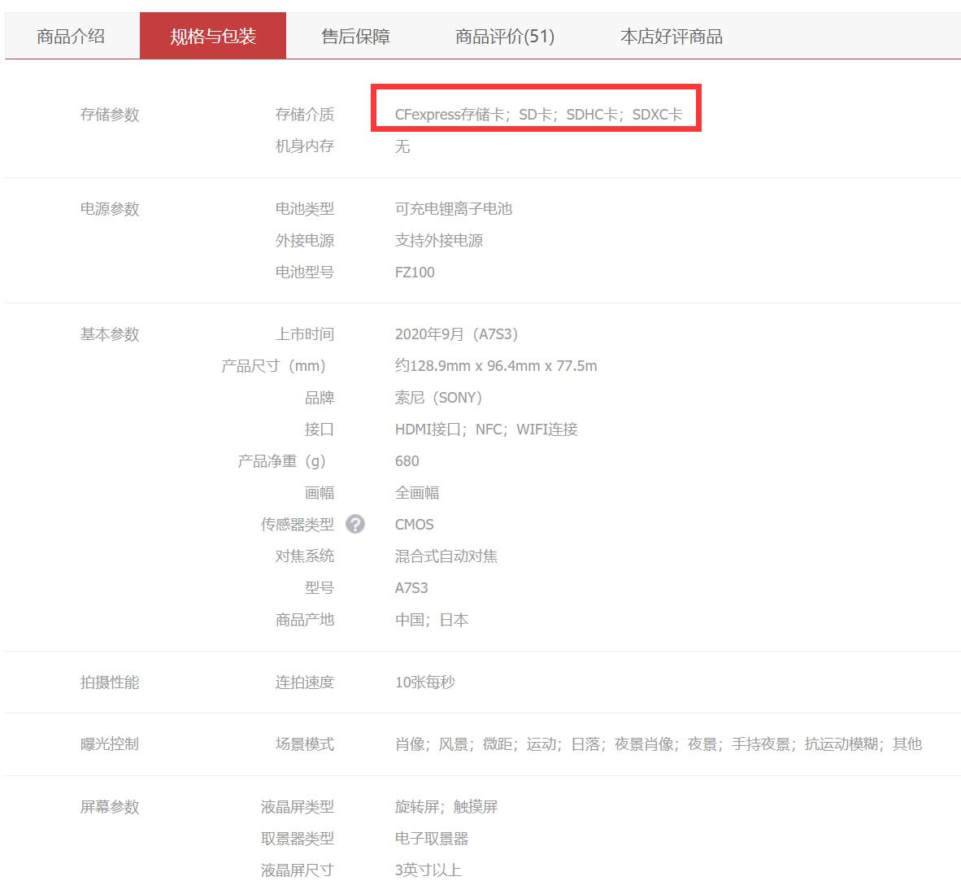Select the 曝光控制 section label
The height and width of the screenshot is (894, 961).
(109, 744)
